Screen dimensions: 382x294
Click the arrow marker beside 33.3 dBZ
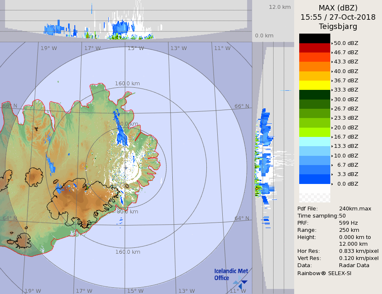tap(332, 90)
